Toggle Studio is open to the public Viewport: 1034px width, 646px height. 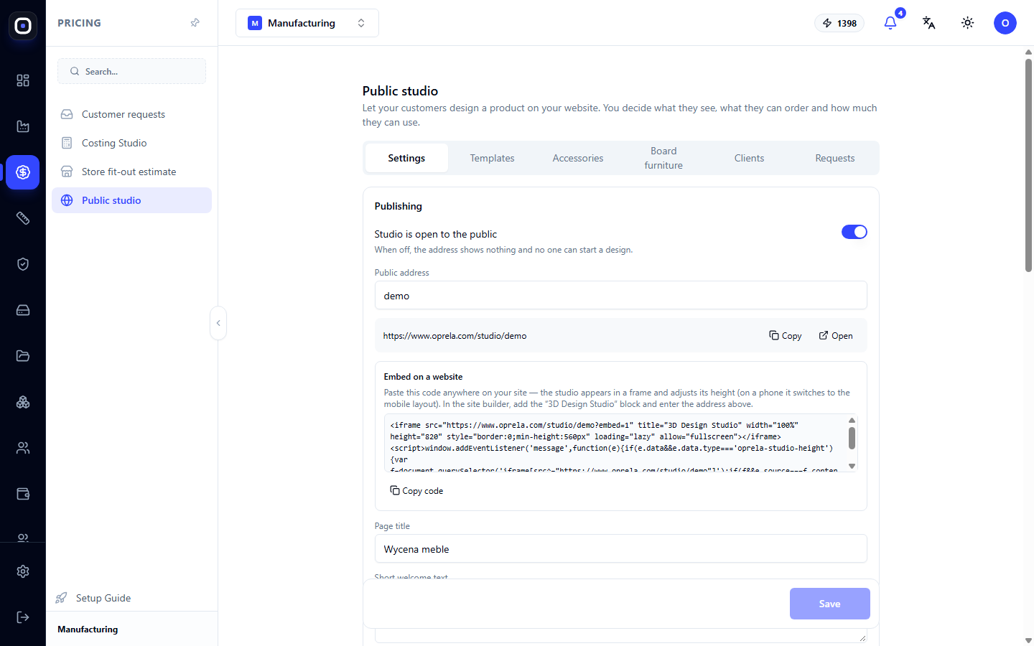(854, 232)
